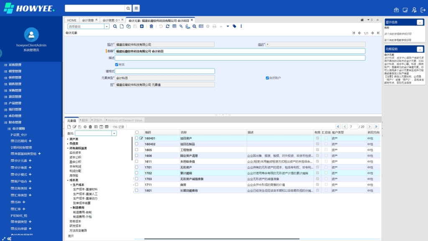
Task: Go to first record with the skip-first arrow
Action: point(354,33)
